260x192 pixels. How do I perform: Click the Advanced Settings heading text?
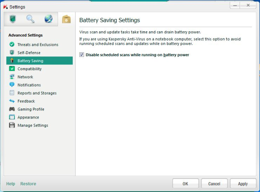(x=26, y=35)
